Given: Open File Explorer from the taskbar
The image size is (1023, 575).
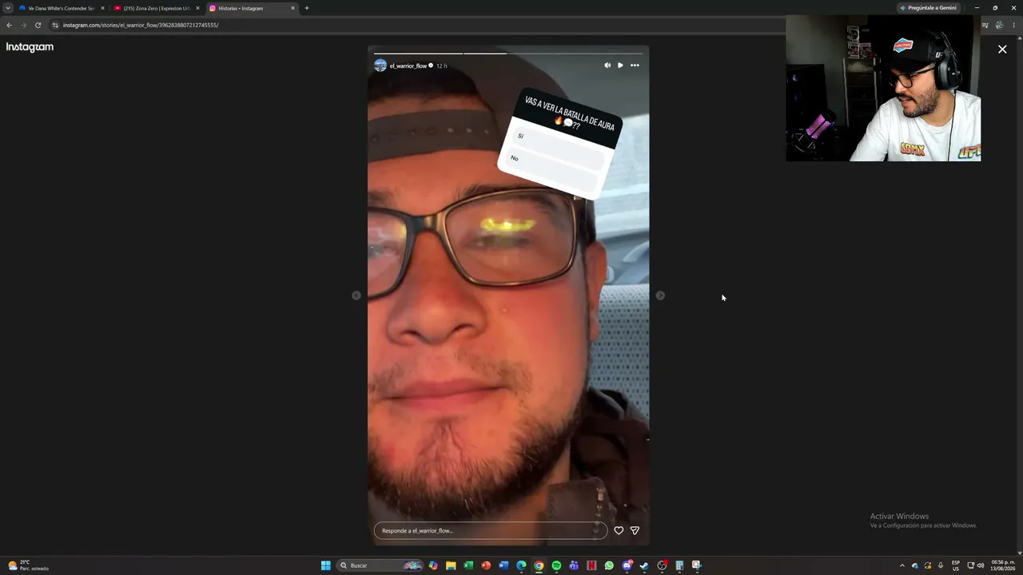Looking at the screenshot, I should click(x=451, y=565).
